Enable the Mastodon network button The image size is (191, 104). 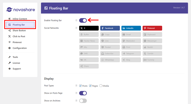click(x=131, y=41)
